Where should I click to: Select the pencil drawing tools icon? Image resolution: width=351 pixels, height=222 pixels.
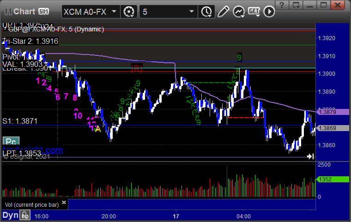(223, 12)
